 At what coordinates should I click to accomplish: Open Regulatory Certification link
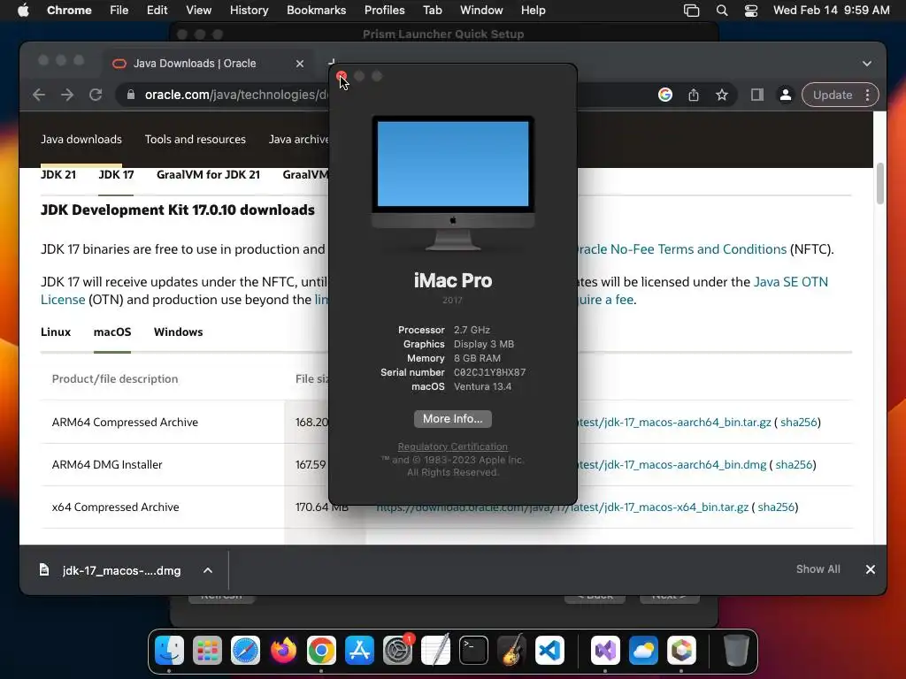coord(452,446)
